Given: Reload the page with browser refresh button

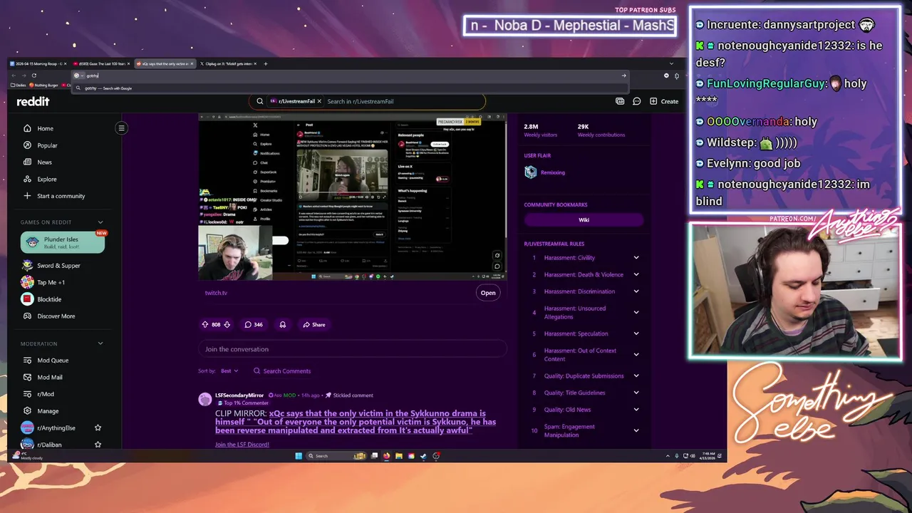Looking at the screenshot, I should pyautogui.click(x=33, y=76).
